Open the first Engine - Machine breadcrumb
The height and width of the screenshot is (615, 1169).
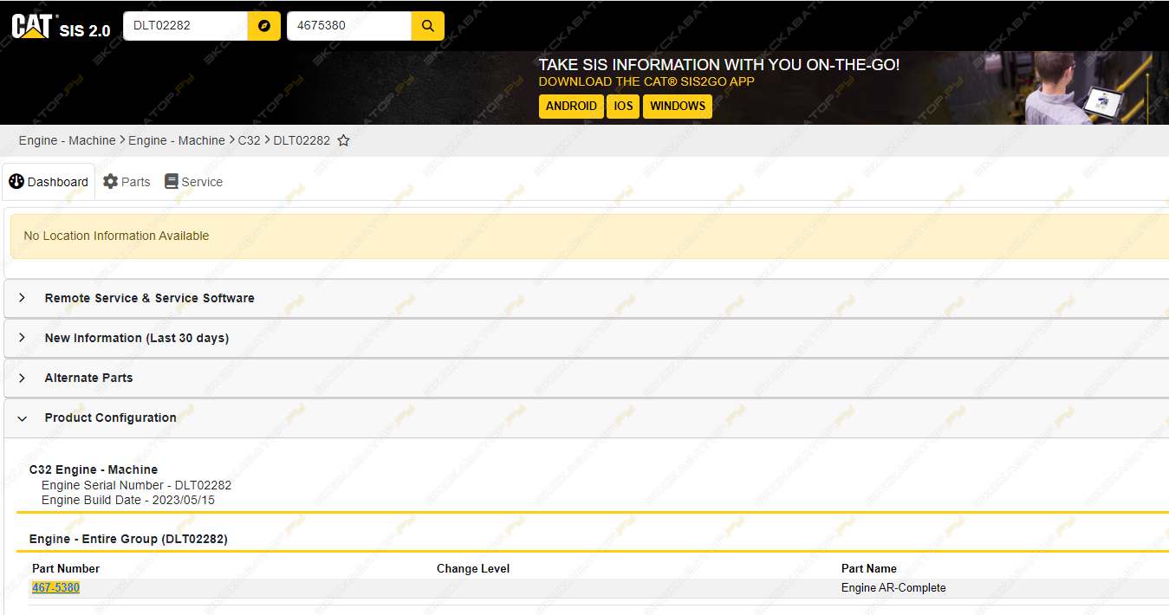click(x=67, y=140)
